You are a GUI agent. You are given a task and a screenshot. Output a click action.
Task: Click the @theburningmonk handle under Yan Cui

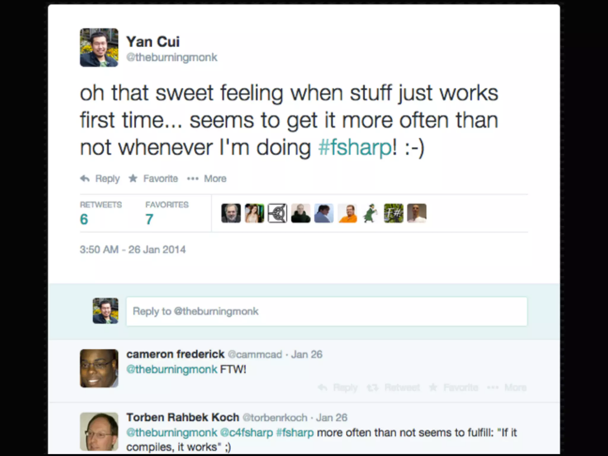coord(172,57)
